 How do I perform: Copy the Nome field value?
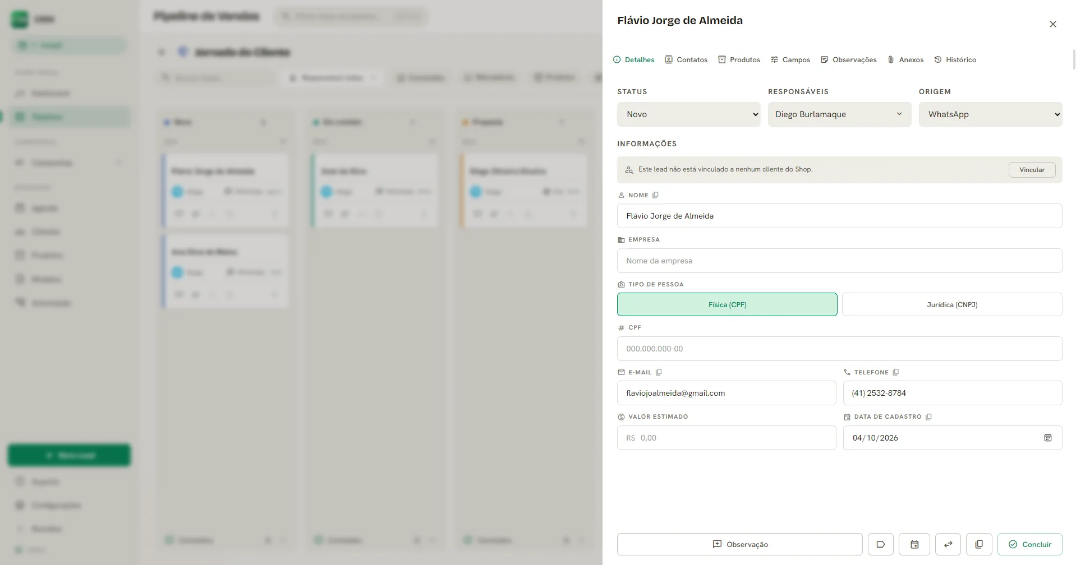tap(655, 195)
